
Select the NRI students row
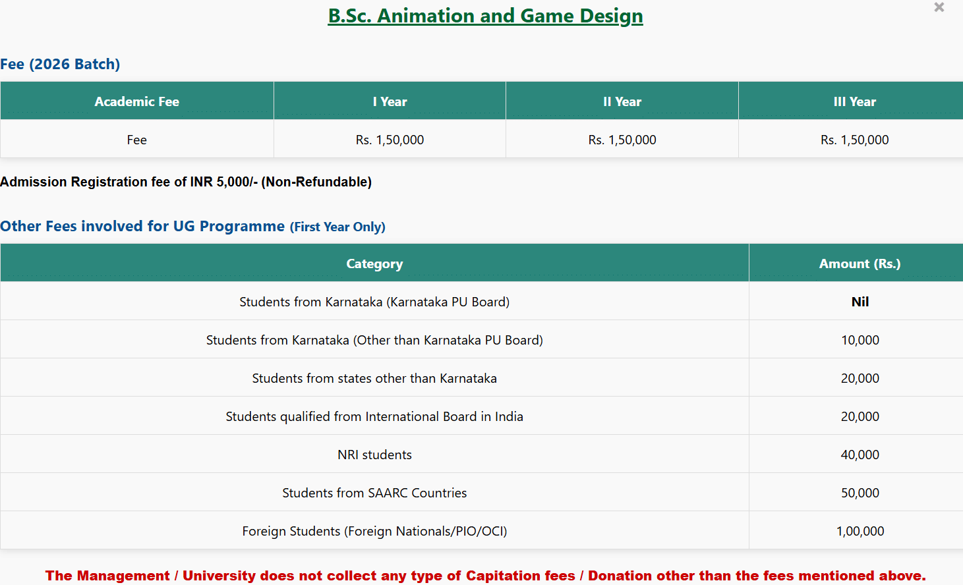tap(374, 455)
